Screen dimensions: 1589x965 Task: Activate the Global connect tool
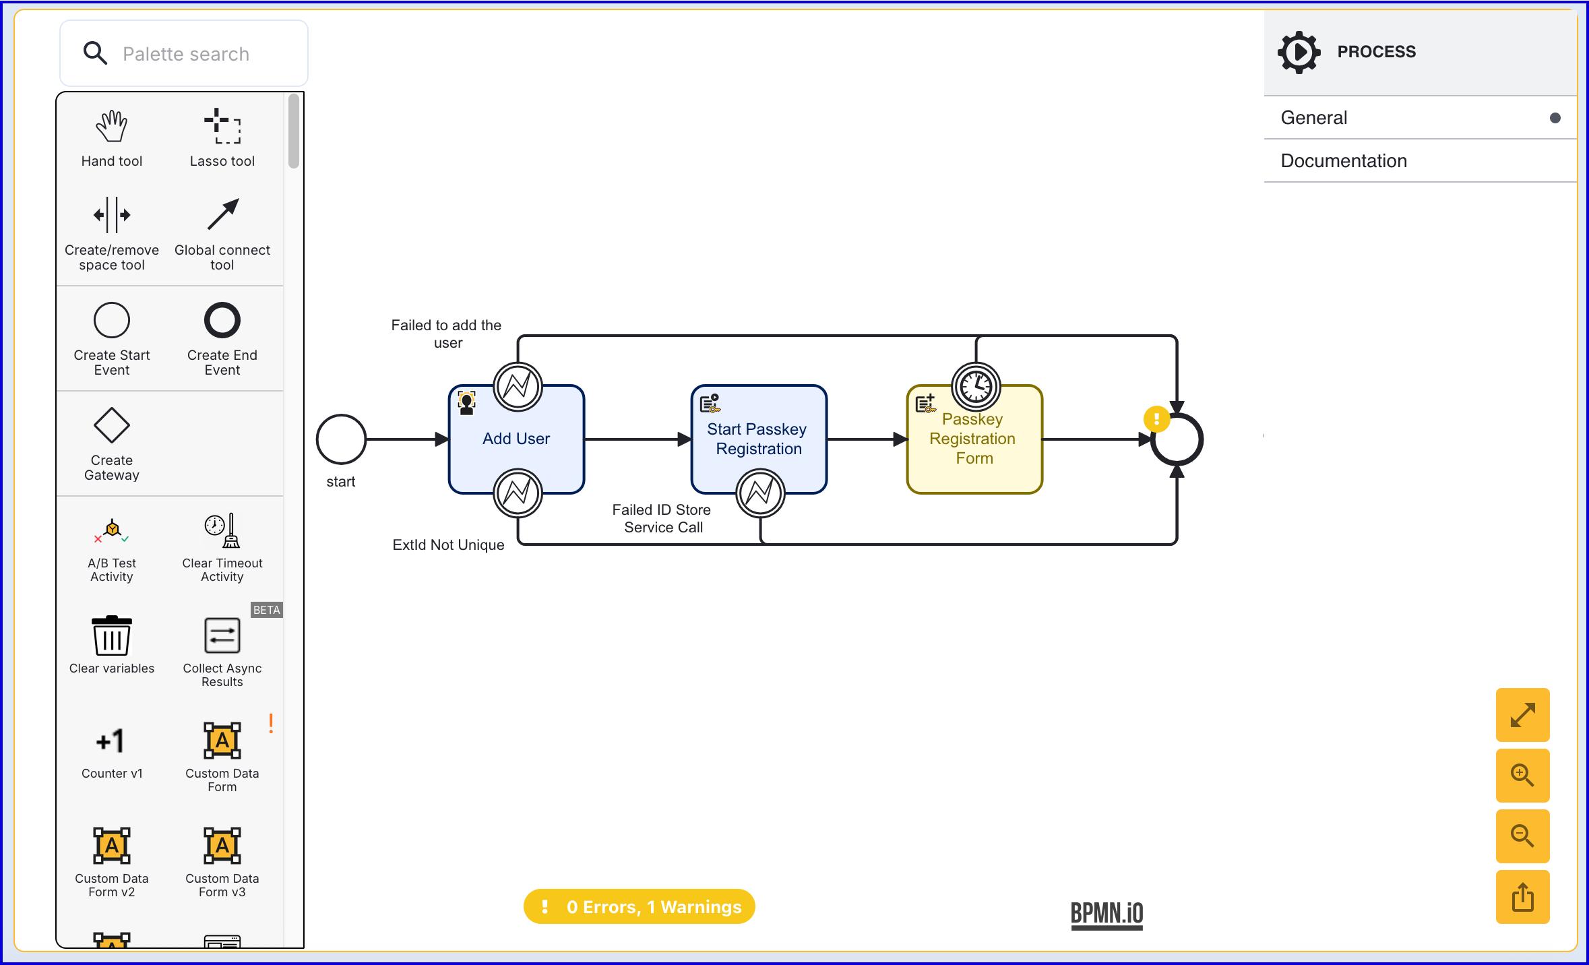(222, 234)
